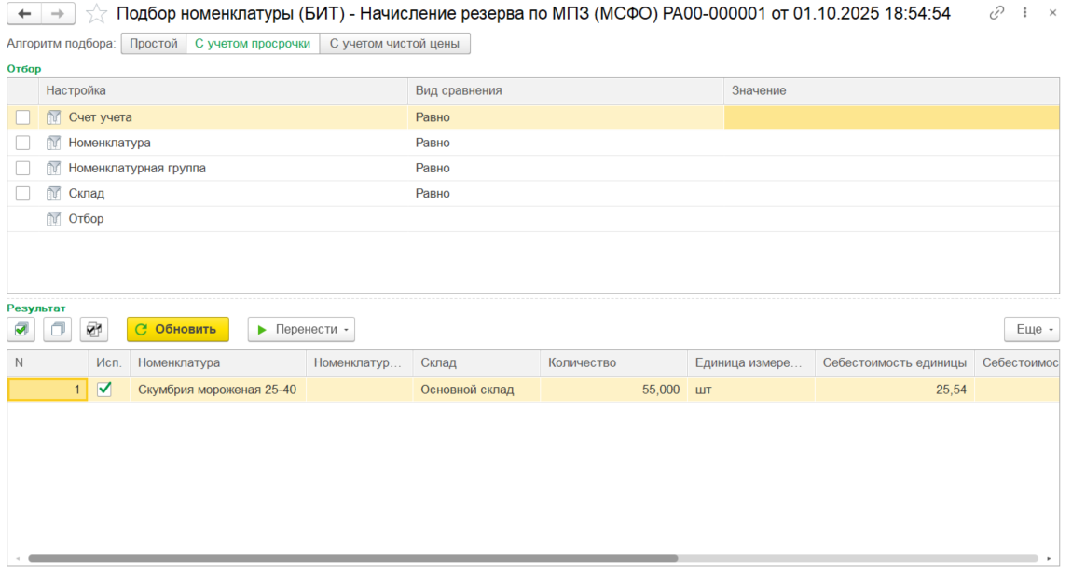Invert result row checkmarks icon
The width and height of the screenshot is (1072, 574).
pyautogui.click(x=94, y=329)
